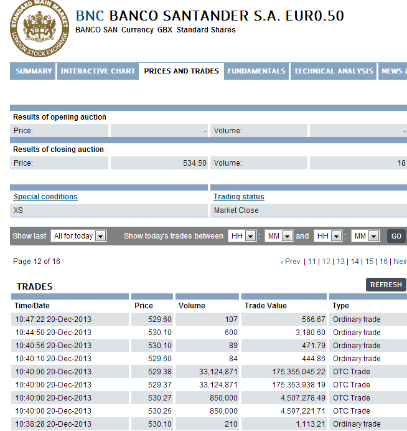
Task: Click the TRADES section heading
Action: click(x=35, y=287)
